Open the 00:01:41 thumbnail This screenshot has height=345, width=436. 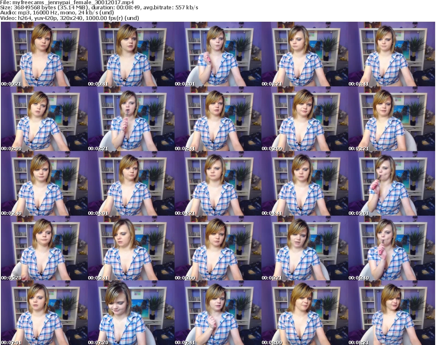tap(392, 54)
